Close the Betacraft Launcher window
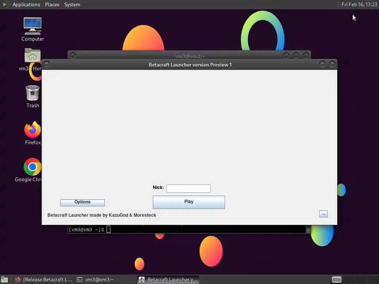 point(332,64)
